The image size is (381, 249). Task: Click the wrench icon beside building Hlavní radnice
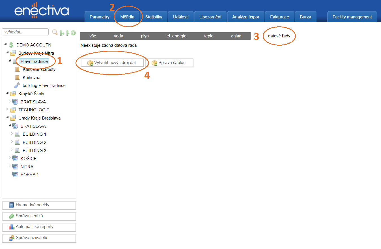[17, 86]
